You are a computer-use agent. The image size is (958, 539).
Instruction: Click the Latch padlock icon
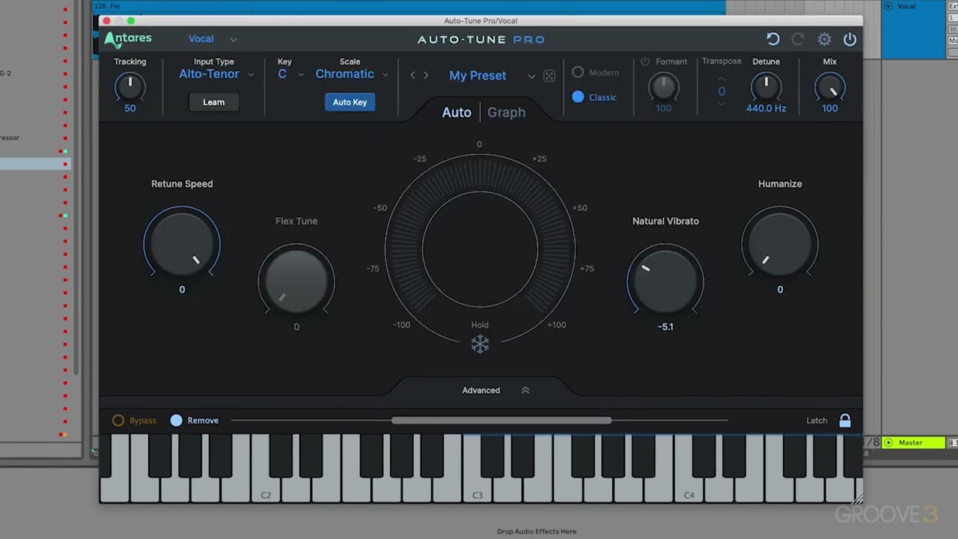[x=845, y=420]
